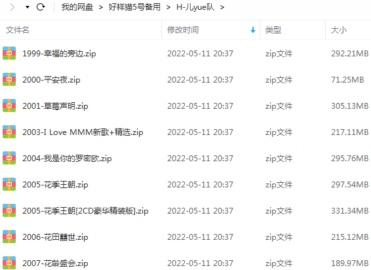The height and width of the screenshot is (270, 371).
Task: Click the refresh icon in navigation bar
Action: coord(41,7)
